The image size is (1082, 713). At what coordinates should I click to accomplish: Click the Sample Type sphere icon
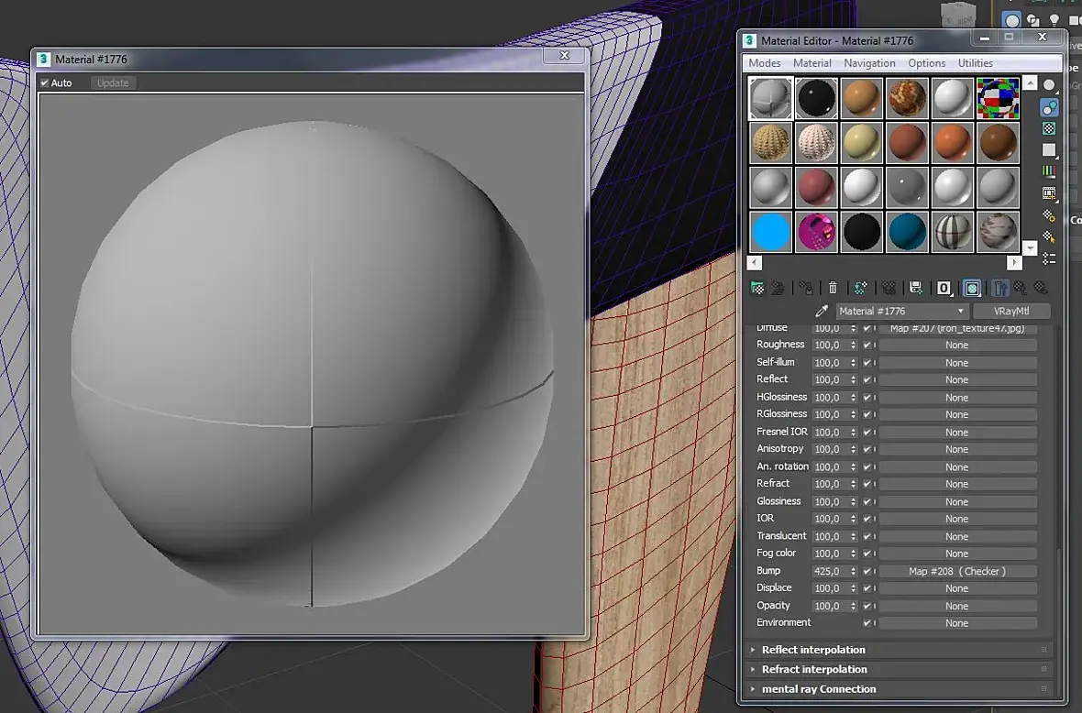[1050, 84]
